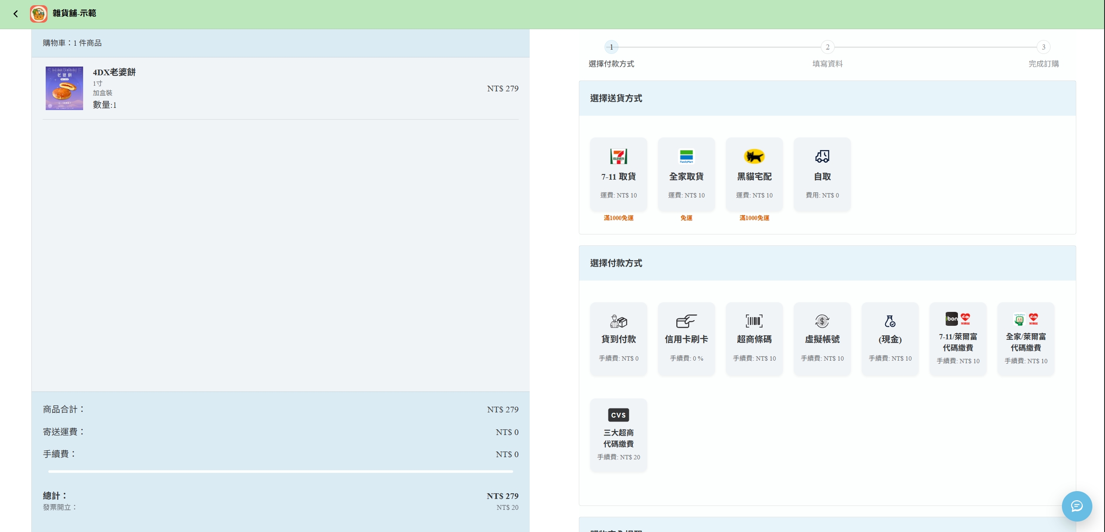The width and height of the screenshot is (1105, 532).
Task: Click the 發票開立 NT$ 20 value
Action: (507, 508)
